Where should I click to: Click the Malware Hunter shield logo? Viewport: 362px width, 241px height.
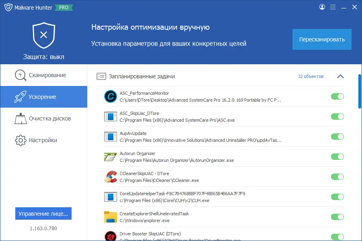8,7
